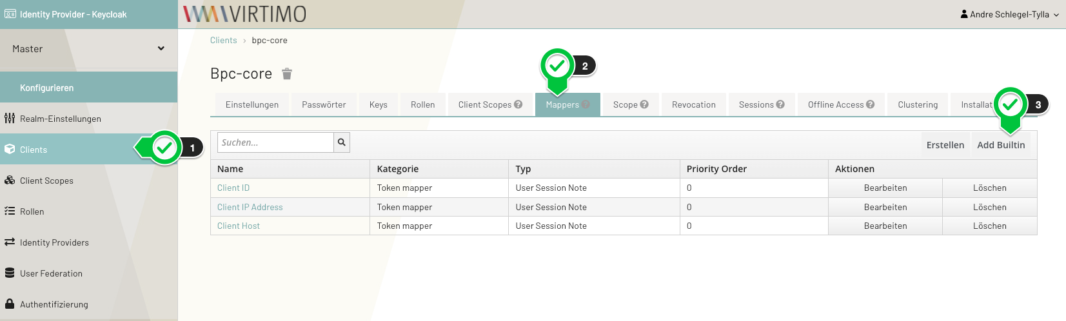
Task: Click help icon on Sessions tab
Action: (780, 104)
